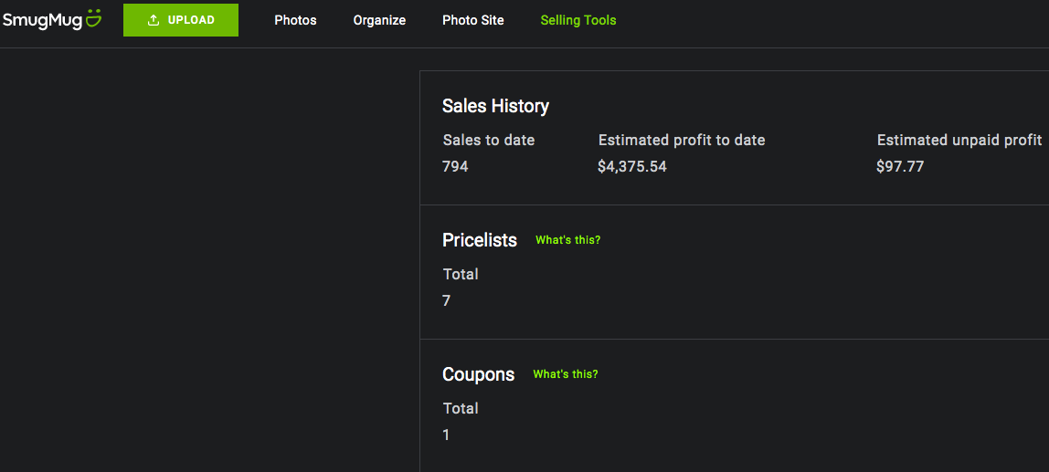Open the Photos menu
This screenshot has height=472, width=1049.
[295, 20]
